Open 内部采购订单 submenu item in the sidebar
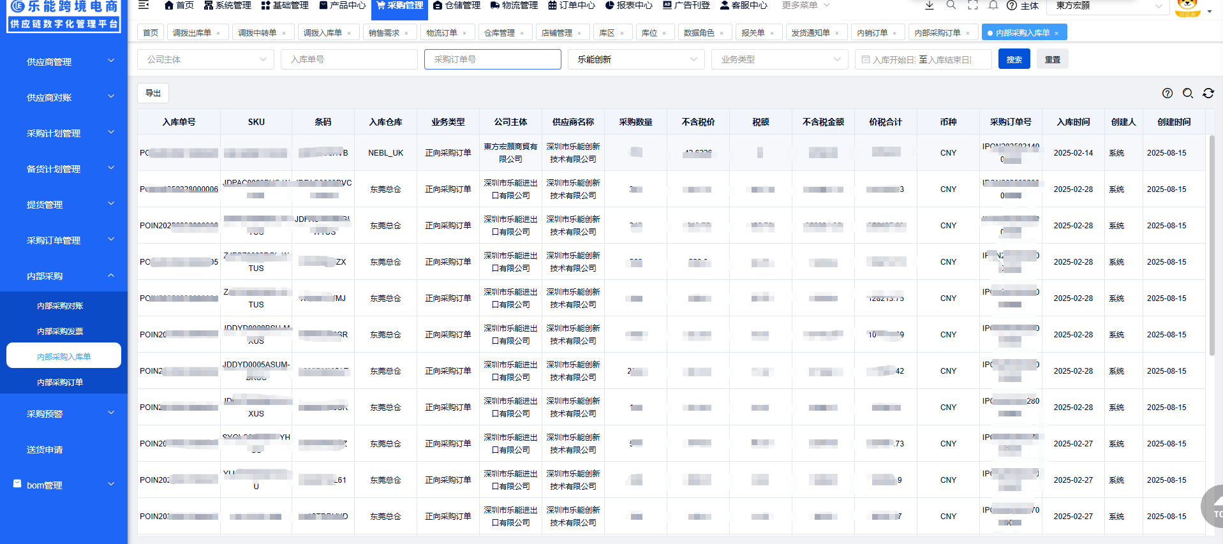Image resolution: width=1223 pixels, height=544 pixels. point(60,383)
